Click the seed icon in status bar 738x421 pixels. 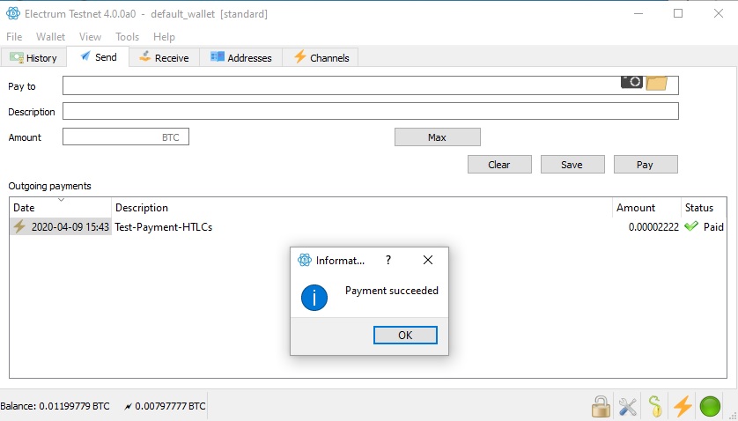coord(654,406)
